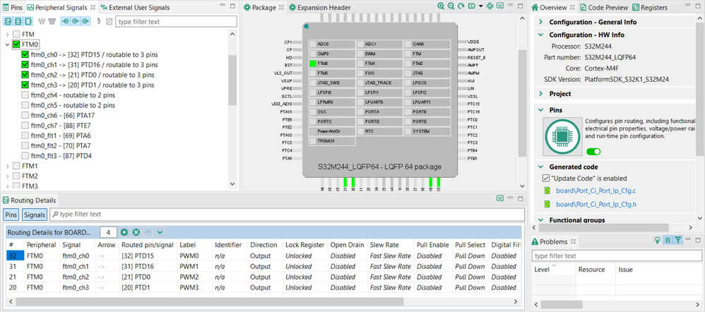705x312 pixels.
Task: Zoom in on the package view
Action: click(x=441, y=6)
